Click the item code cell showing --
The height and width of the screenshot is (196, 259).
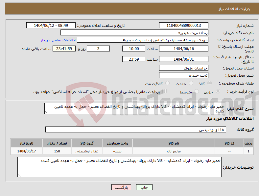coord(229,151)
